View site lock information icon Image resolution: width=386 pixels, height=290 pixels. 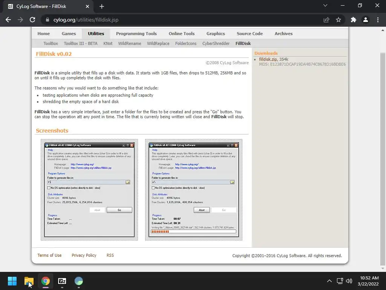point(47,20)
